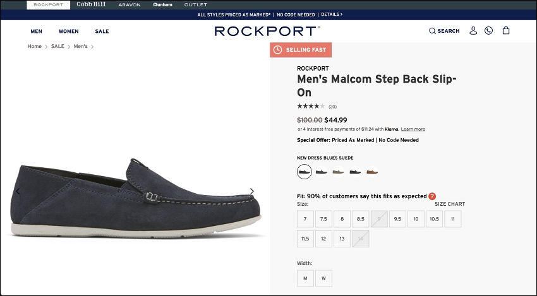Select size 10
Image resolution: width=537 pixels, height=296 pixels.
[x=416, y=219]
